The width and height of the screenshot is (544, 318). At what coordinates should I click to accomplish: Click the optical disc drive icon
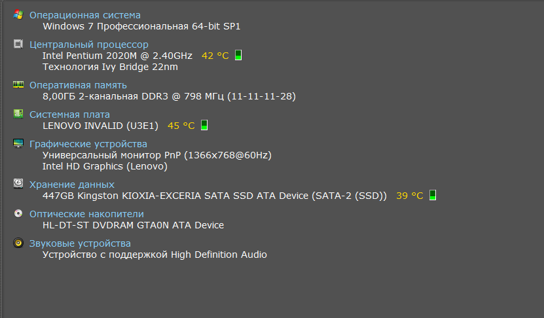click(18, 213)
